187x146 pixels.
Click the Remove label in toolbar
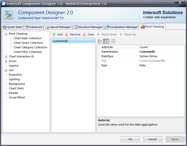(75, 34)
